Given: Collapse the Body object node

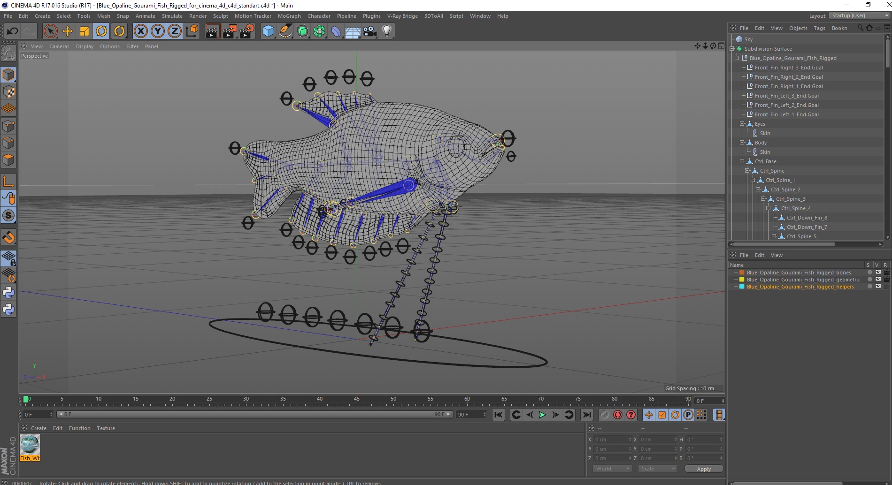Looking at the screenshot, I should pos(742,143).
